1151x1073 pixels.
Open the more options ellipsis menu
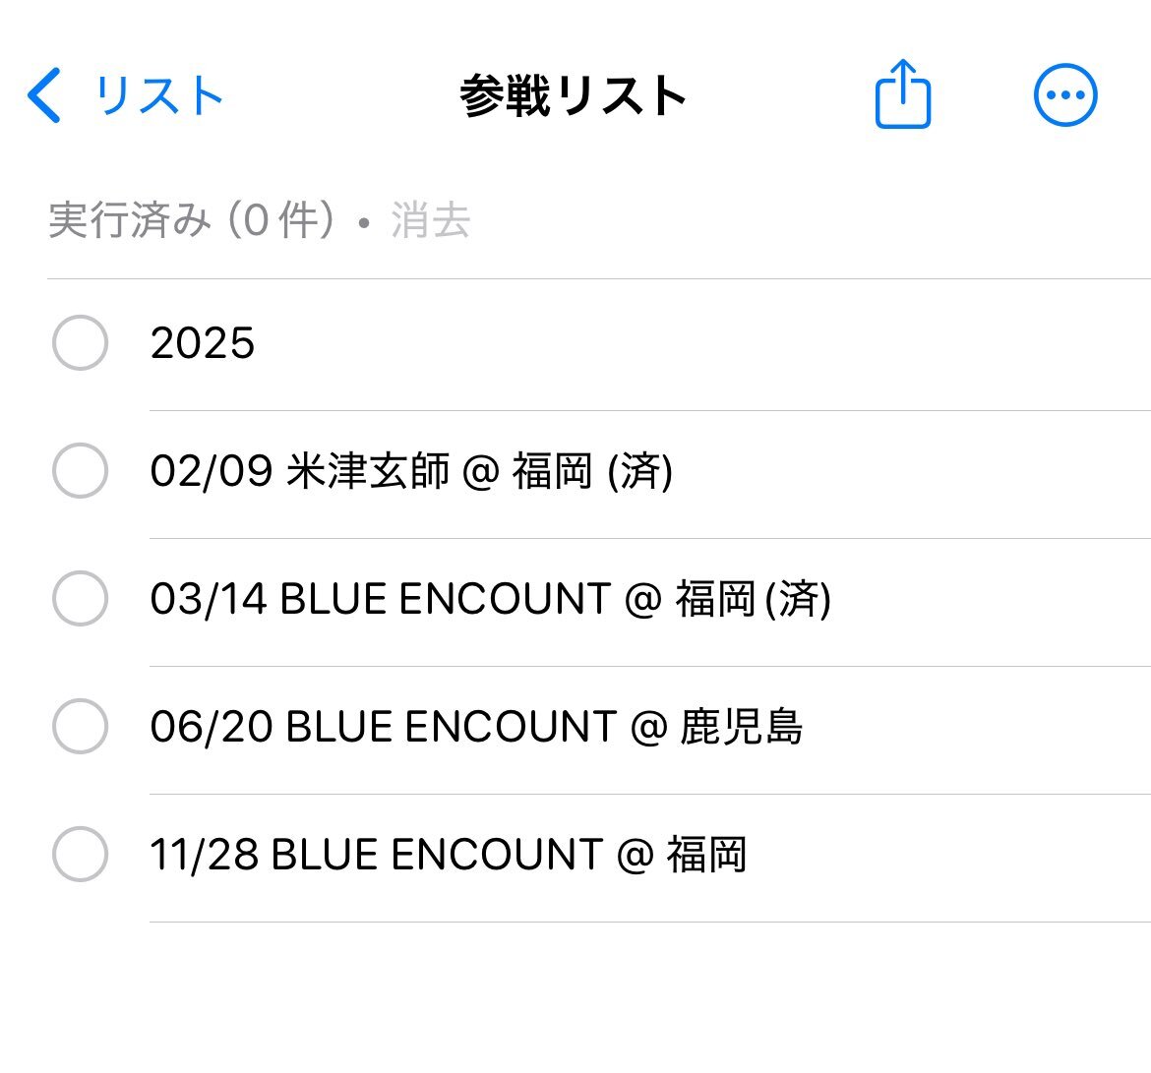(x=1065, y=94)
